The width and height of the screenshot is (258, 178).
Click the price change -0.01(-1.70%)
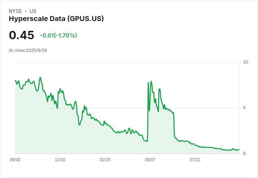tap(59, 35)
